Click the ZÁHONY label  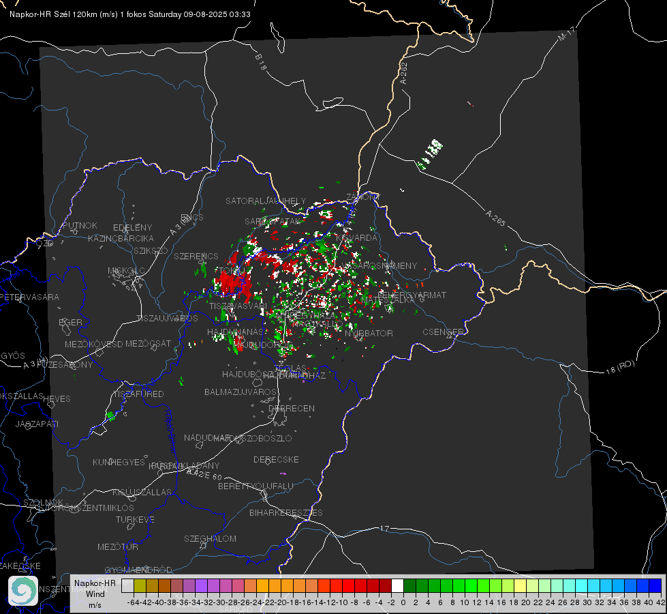(363, 197)
